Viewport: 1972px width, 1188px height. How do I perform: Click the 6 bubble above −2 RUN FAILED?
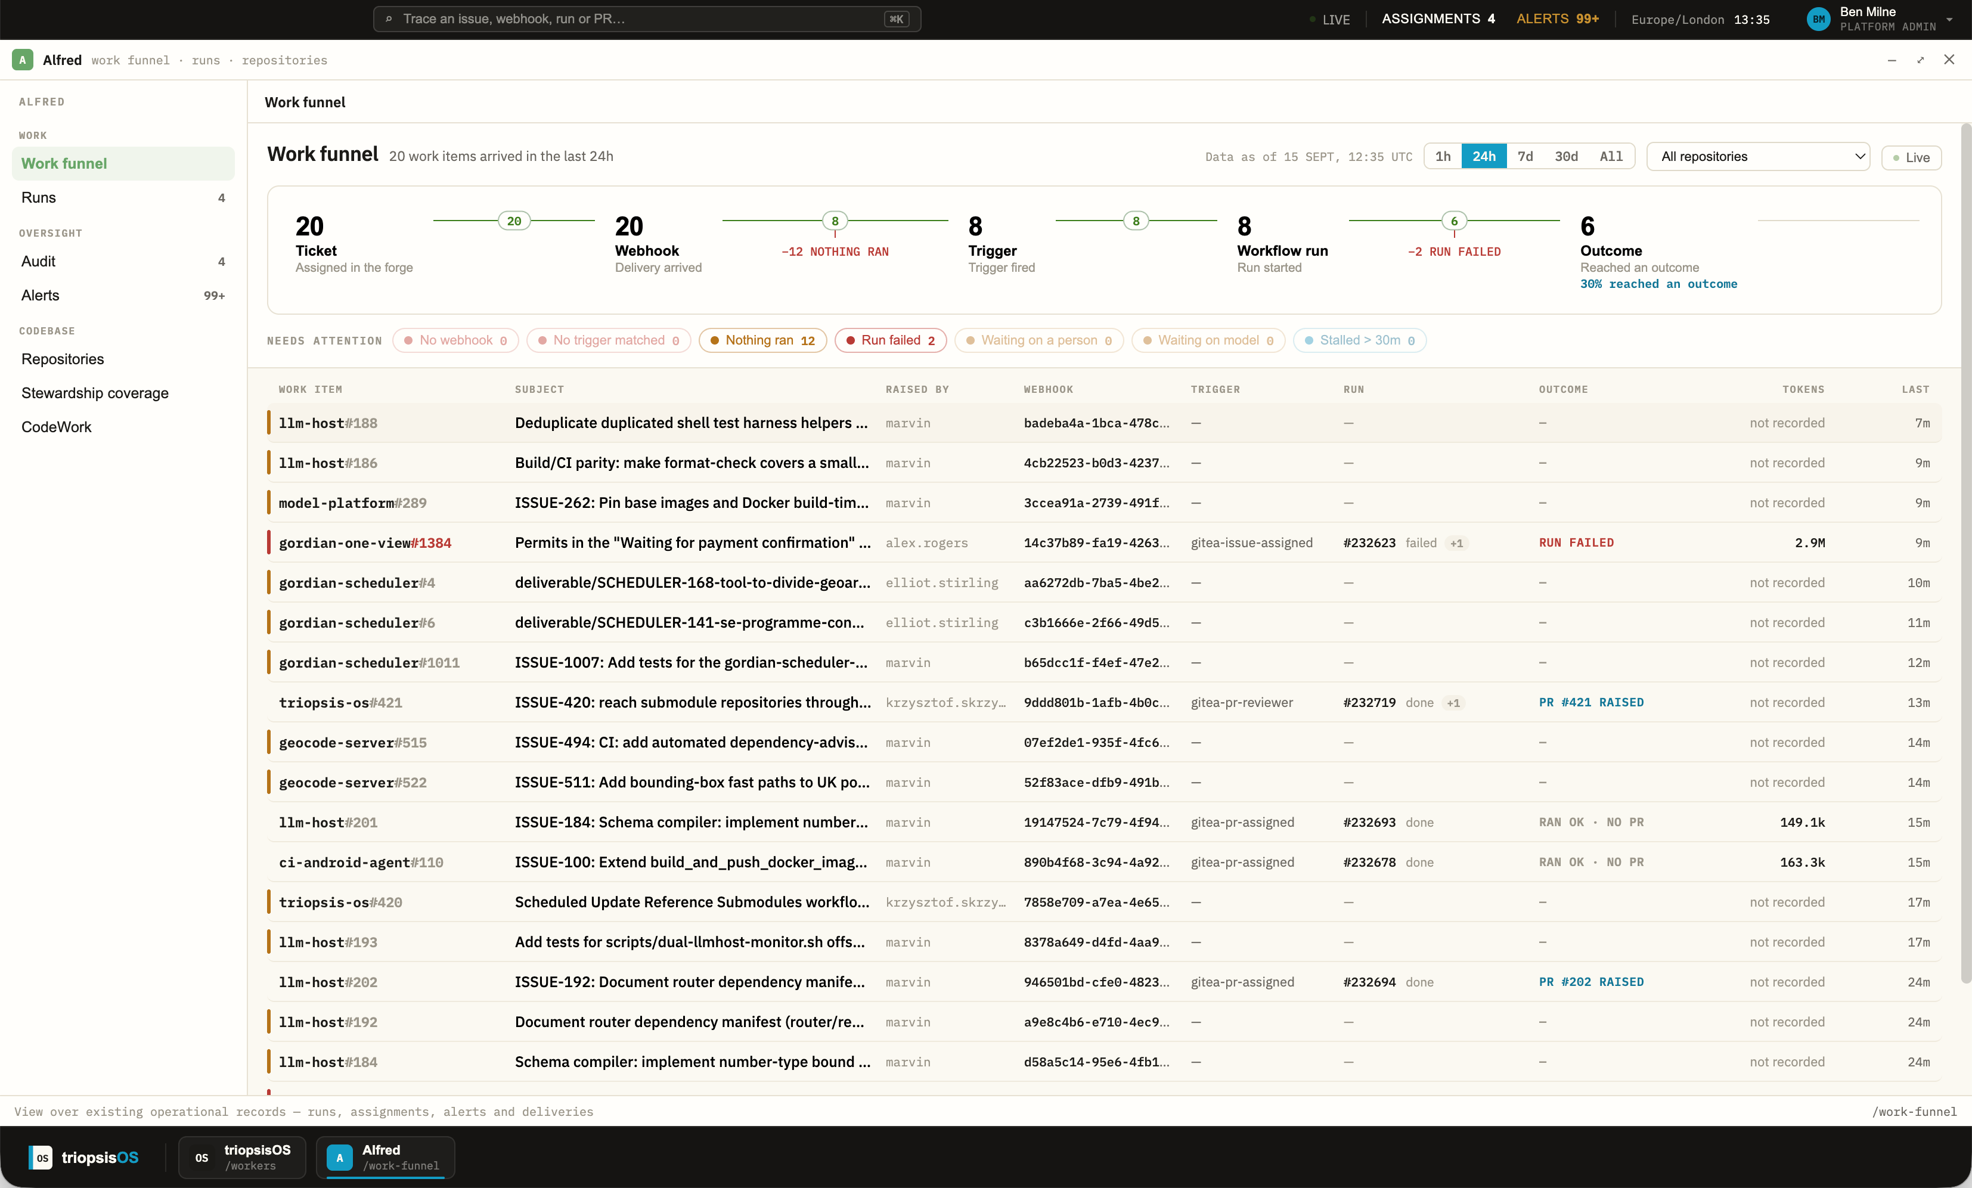click(1454, 221)
